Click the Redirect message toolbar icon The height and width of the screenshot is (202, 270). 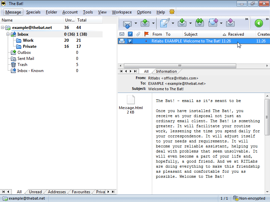tap(230, 24)
